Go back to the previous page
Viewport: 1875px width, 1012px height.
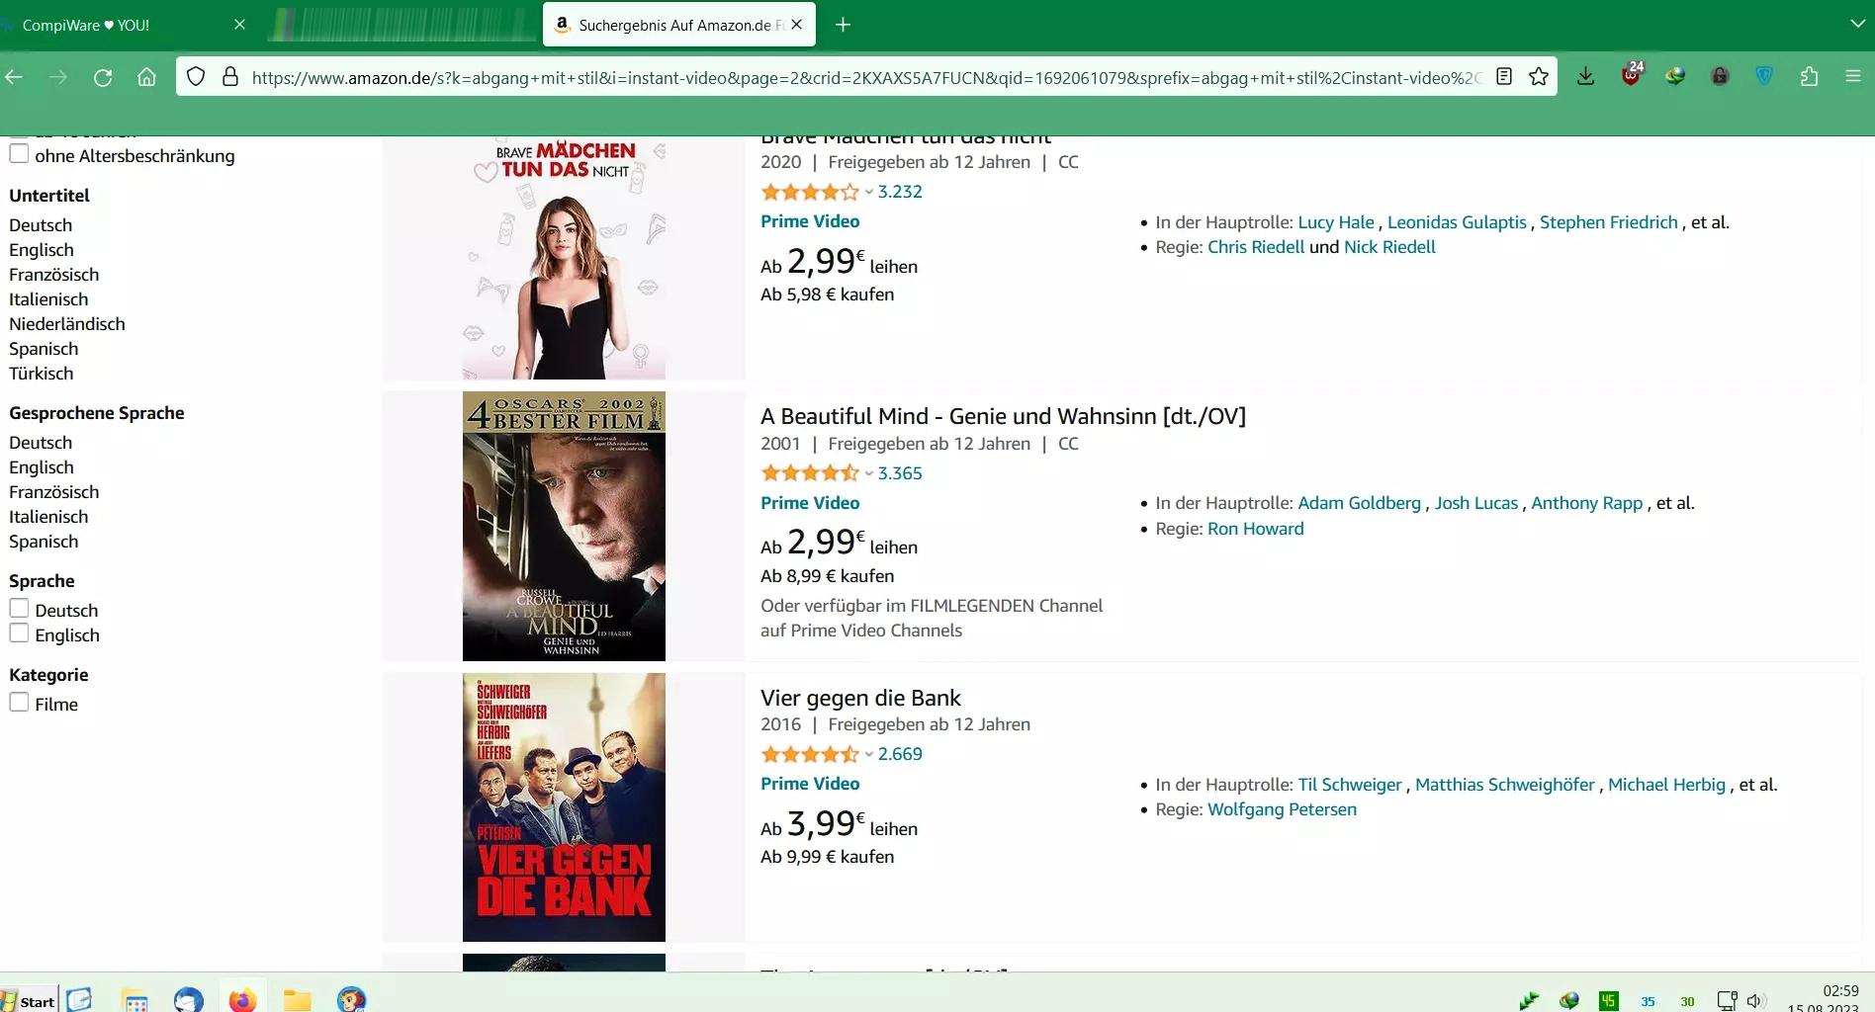pyautogui.click(x=14, y=77)
